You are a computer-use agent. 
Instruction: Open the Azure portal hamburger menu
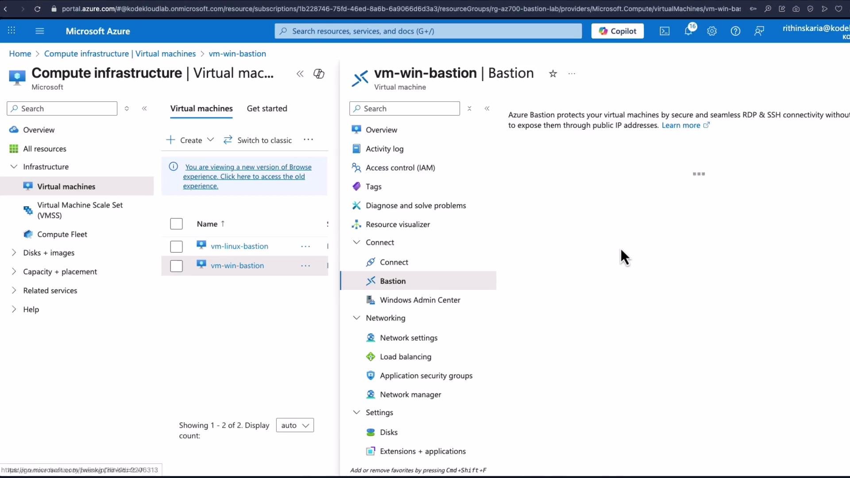(x=40, y=31)
